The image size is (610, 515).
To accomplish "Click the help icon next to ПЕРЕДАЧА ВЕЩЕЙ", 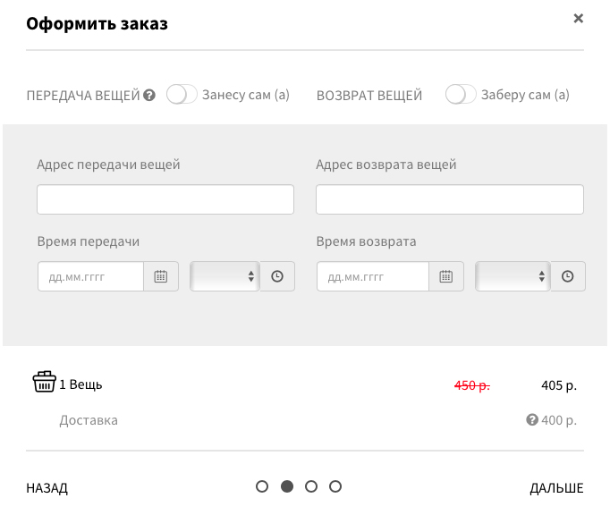I will point(149,96).
